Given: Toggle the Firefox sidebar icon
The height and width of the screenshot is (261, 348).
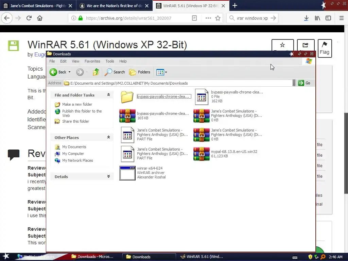Looking at the screenshot, I should tap(328, 18).
